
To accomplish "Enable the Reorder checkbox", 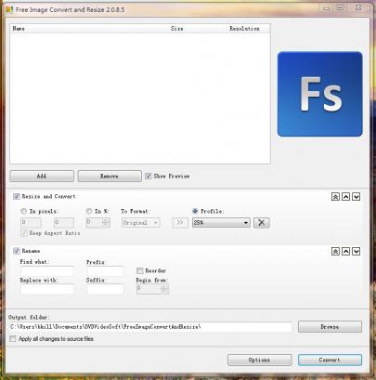I will tap(139, 270).
